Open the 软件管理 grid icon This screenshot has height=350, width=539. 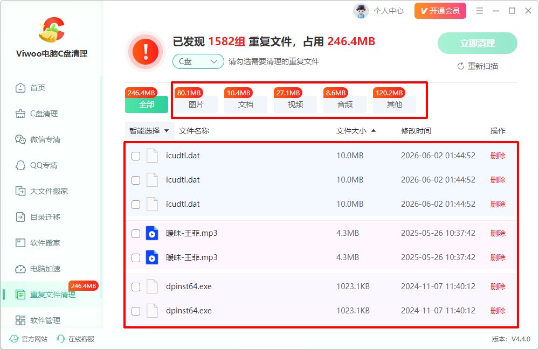coord(20,320)
